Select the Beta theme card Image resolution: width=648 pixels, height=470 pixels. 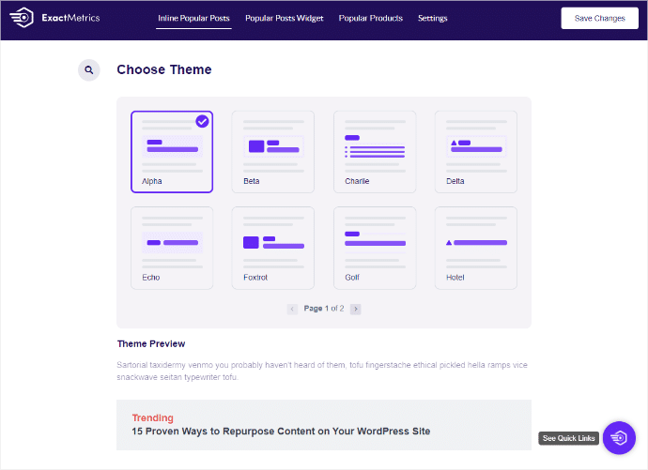(272, 152)
